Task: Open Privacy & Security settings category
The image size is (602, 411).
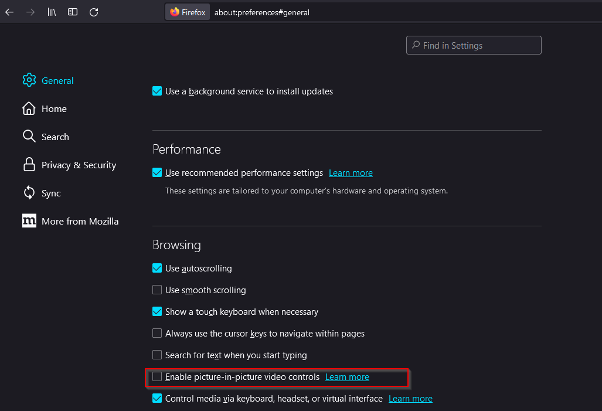Action: [79, 165]
